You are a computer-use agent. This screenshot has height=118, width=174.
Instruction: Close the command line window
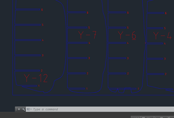click(19, 109)
